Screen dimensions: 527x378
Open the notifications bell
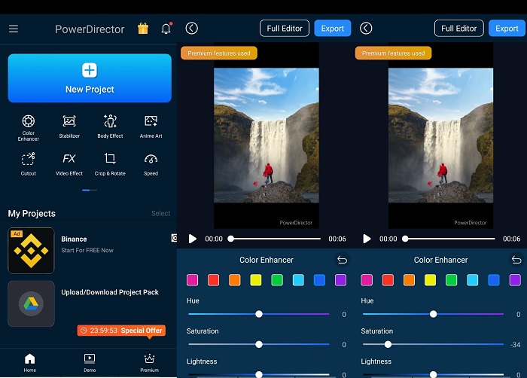tap(166, 29)
